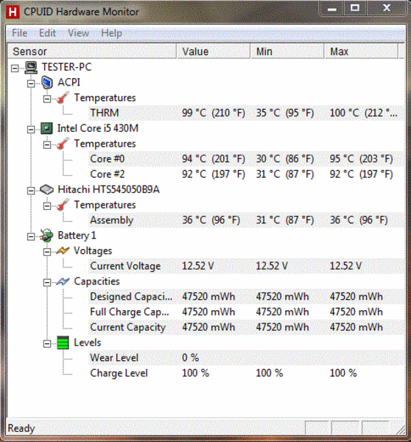
Task: Collapse the Intel Core i5 430M node
Action: [x=31, y=130]
